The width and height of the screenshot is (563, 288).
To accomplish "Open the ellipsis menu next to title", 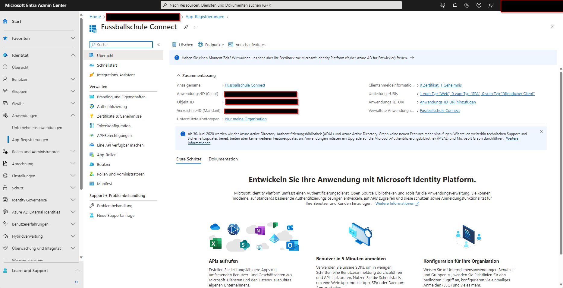I will [196, 27].
